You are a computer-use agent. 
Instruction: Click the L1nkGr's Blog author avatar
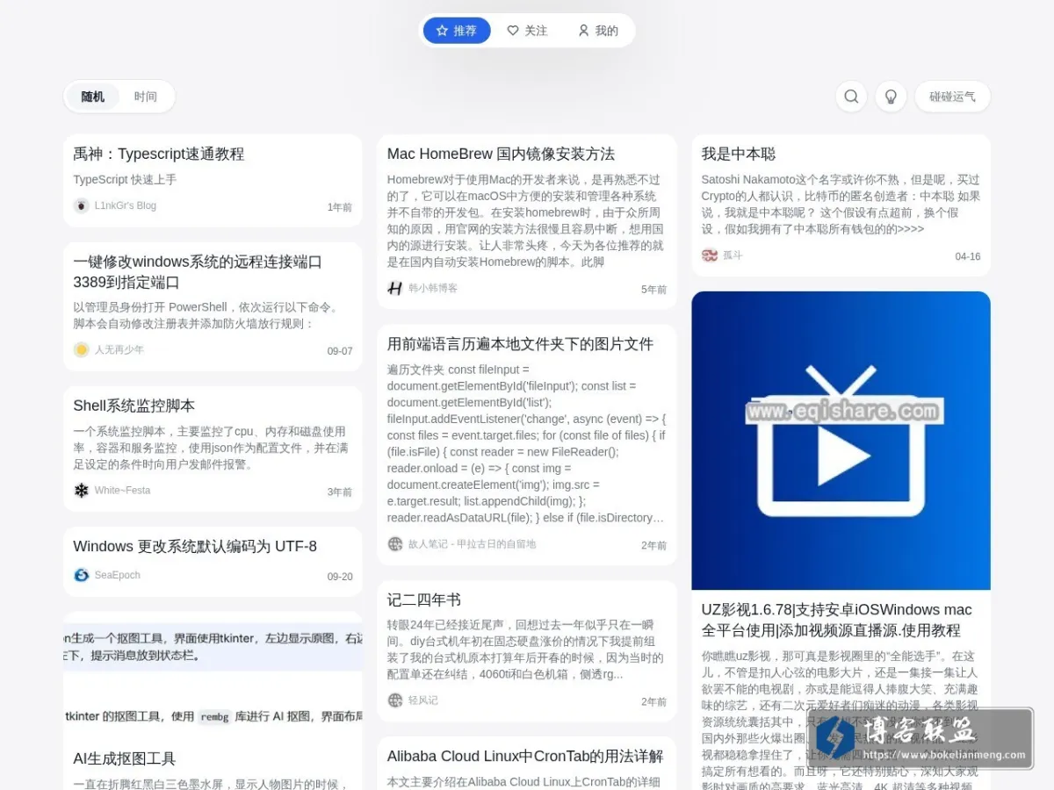coord(81,205)
